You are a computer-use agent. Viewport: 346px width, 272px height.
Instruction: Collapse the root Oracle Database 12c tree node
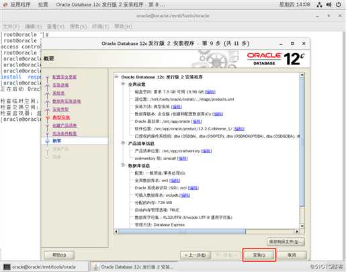[116, 77]
